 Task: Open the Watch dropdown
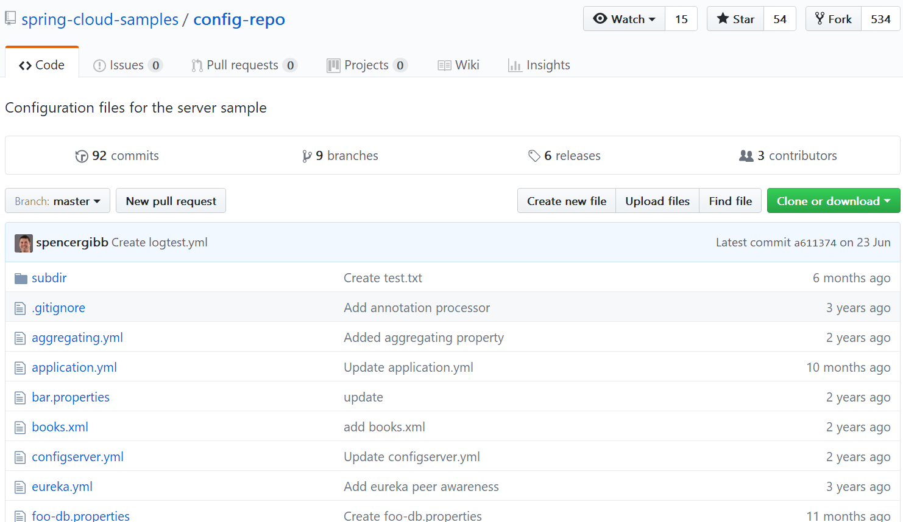click(x=624, y=19)
